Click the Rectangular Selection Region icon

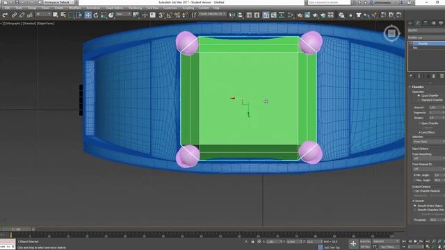pos(72,15)
